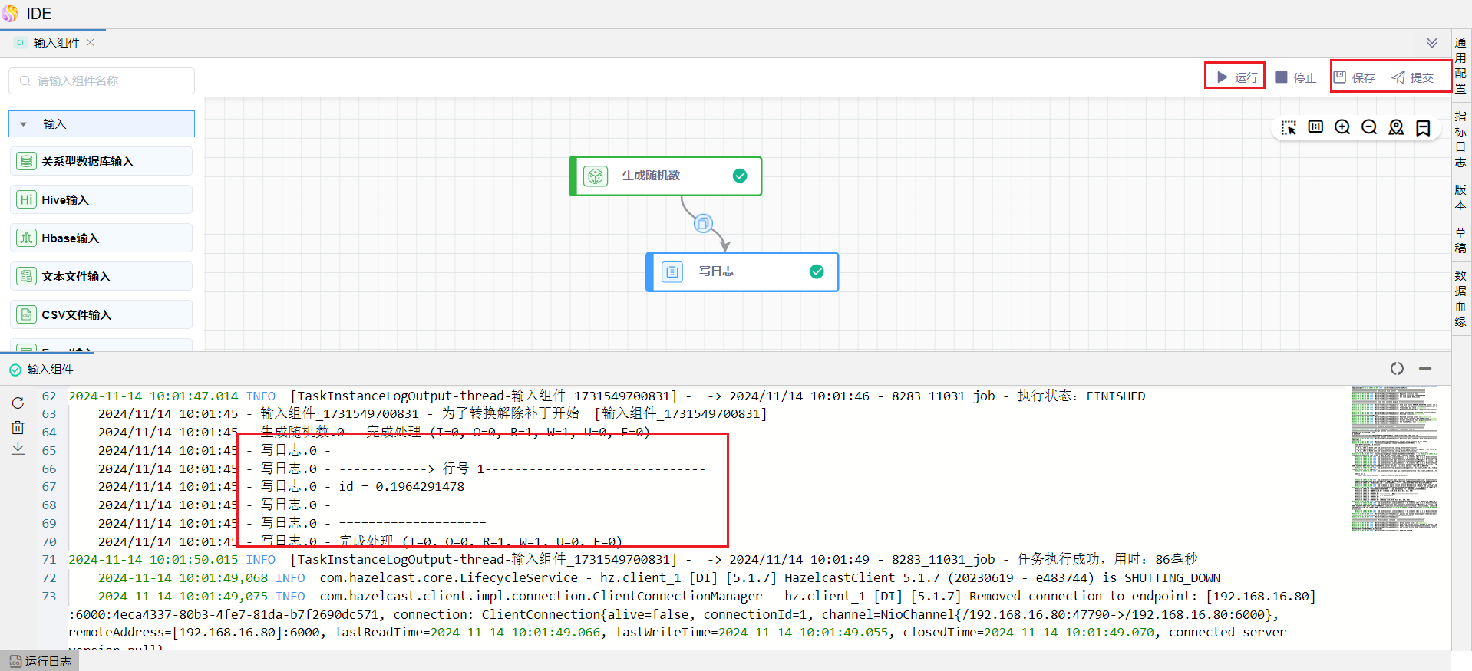Image resolution: width=1472 pixels, height=671 pixels.
Task: Collapse the 输入 component category
Action: point(24,124)
